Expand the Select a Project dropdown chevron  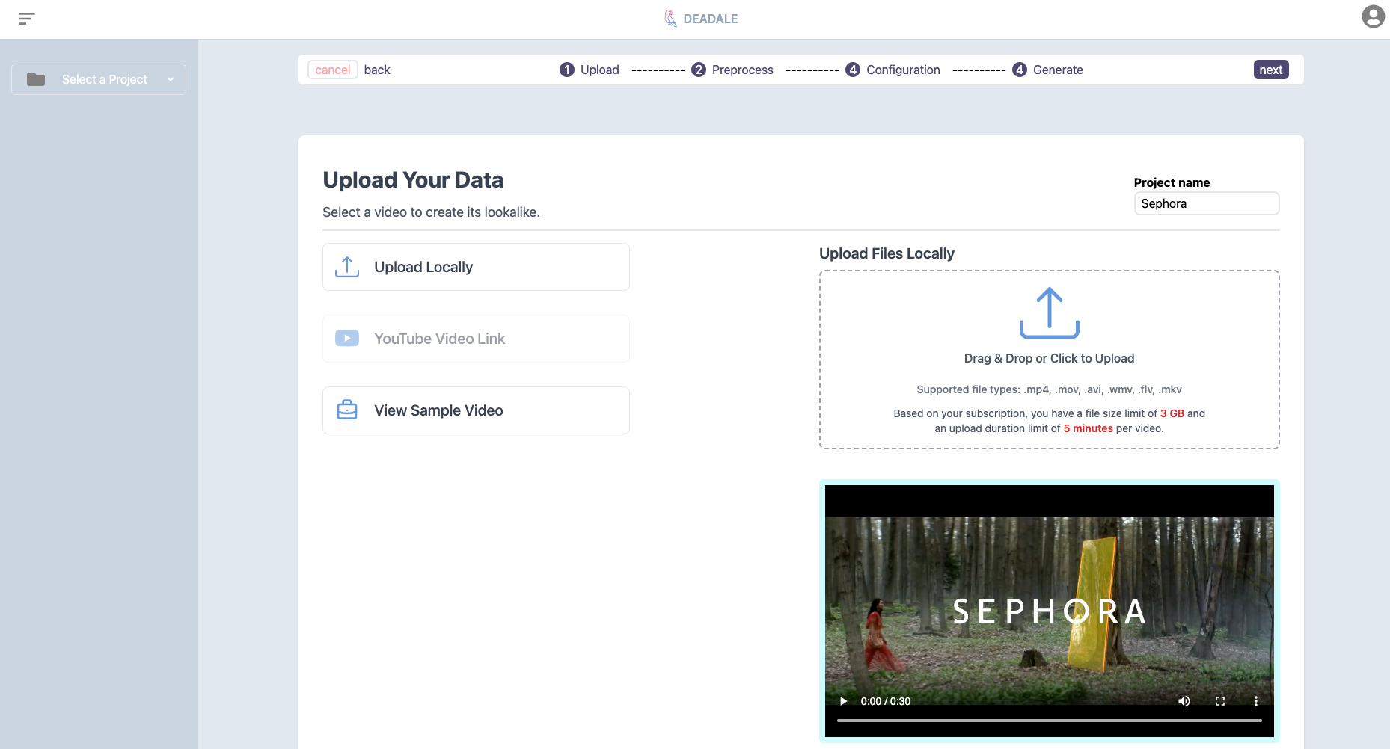171,79
